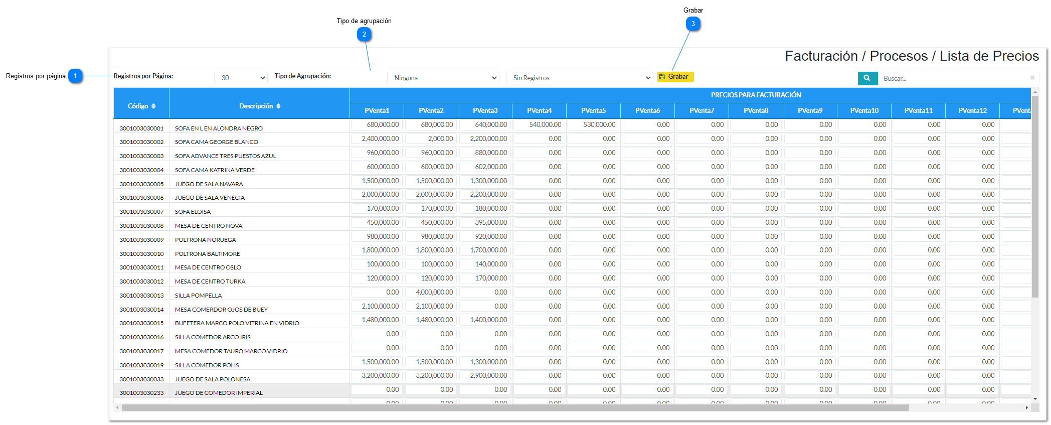Click the horizontal scrollbar left arrow
This screenshot has height=425, width=1051.
click(118, 408)
